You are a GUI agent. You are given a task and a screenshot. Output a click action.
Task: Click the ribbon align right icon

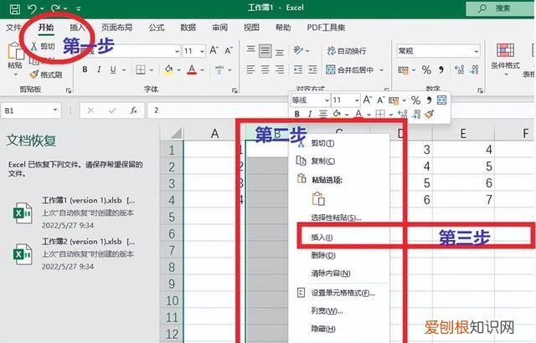point(280,70)
